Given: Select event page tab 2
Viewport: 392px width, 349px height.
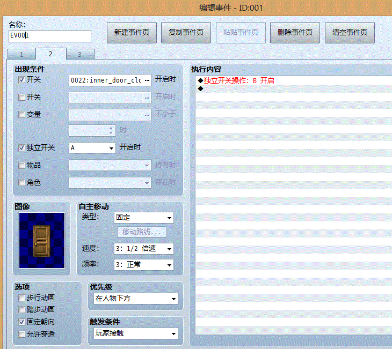Looking at the screenshot, I should (x=51, y=54).
